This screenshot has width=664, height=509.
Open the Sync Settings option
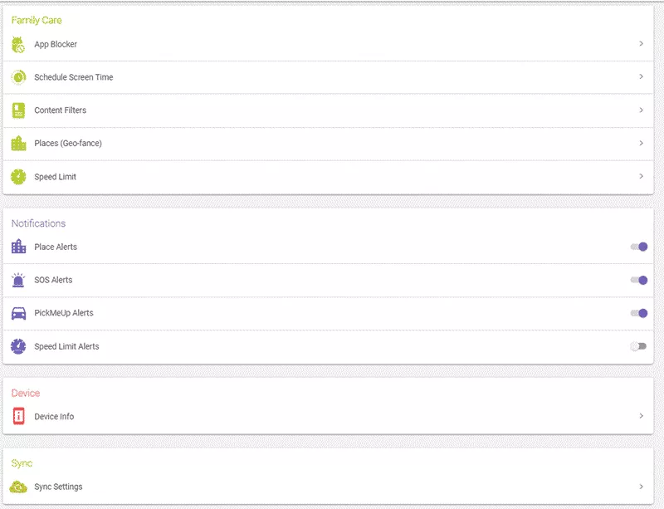coord(640,487)
